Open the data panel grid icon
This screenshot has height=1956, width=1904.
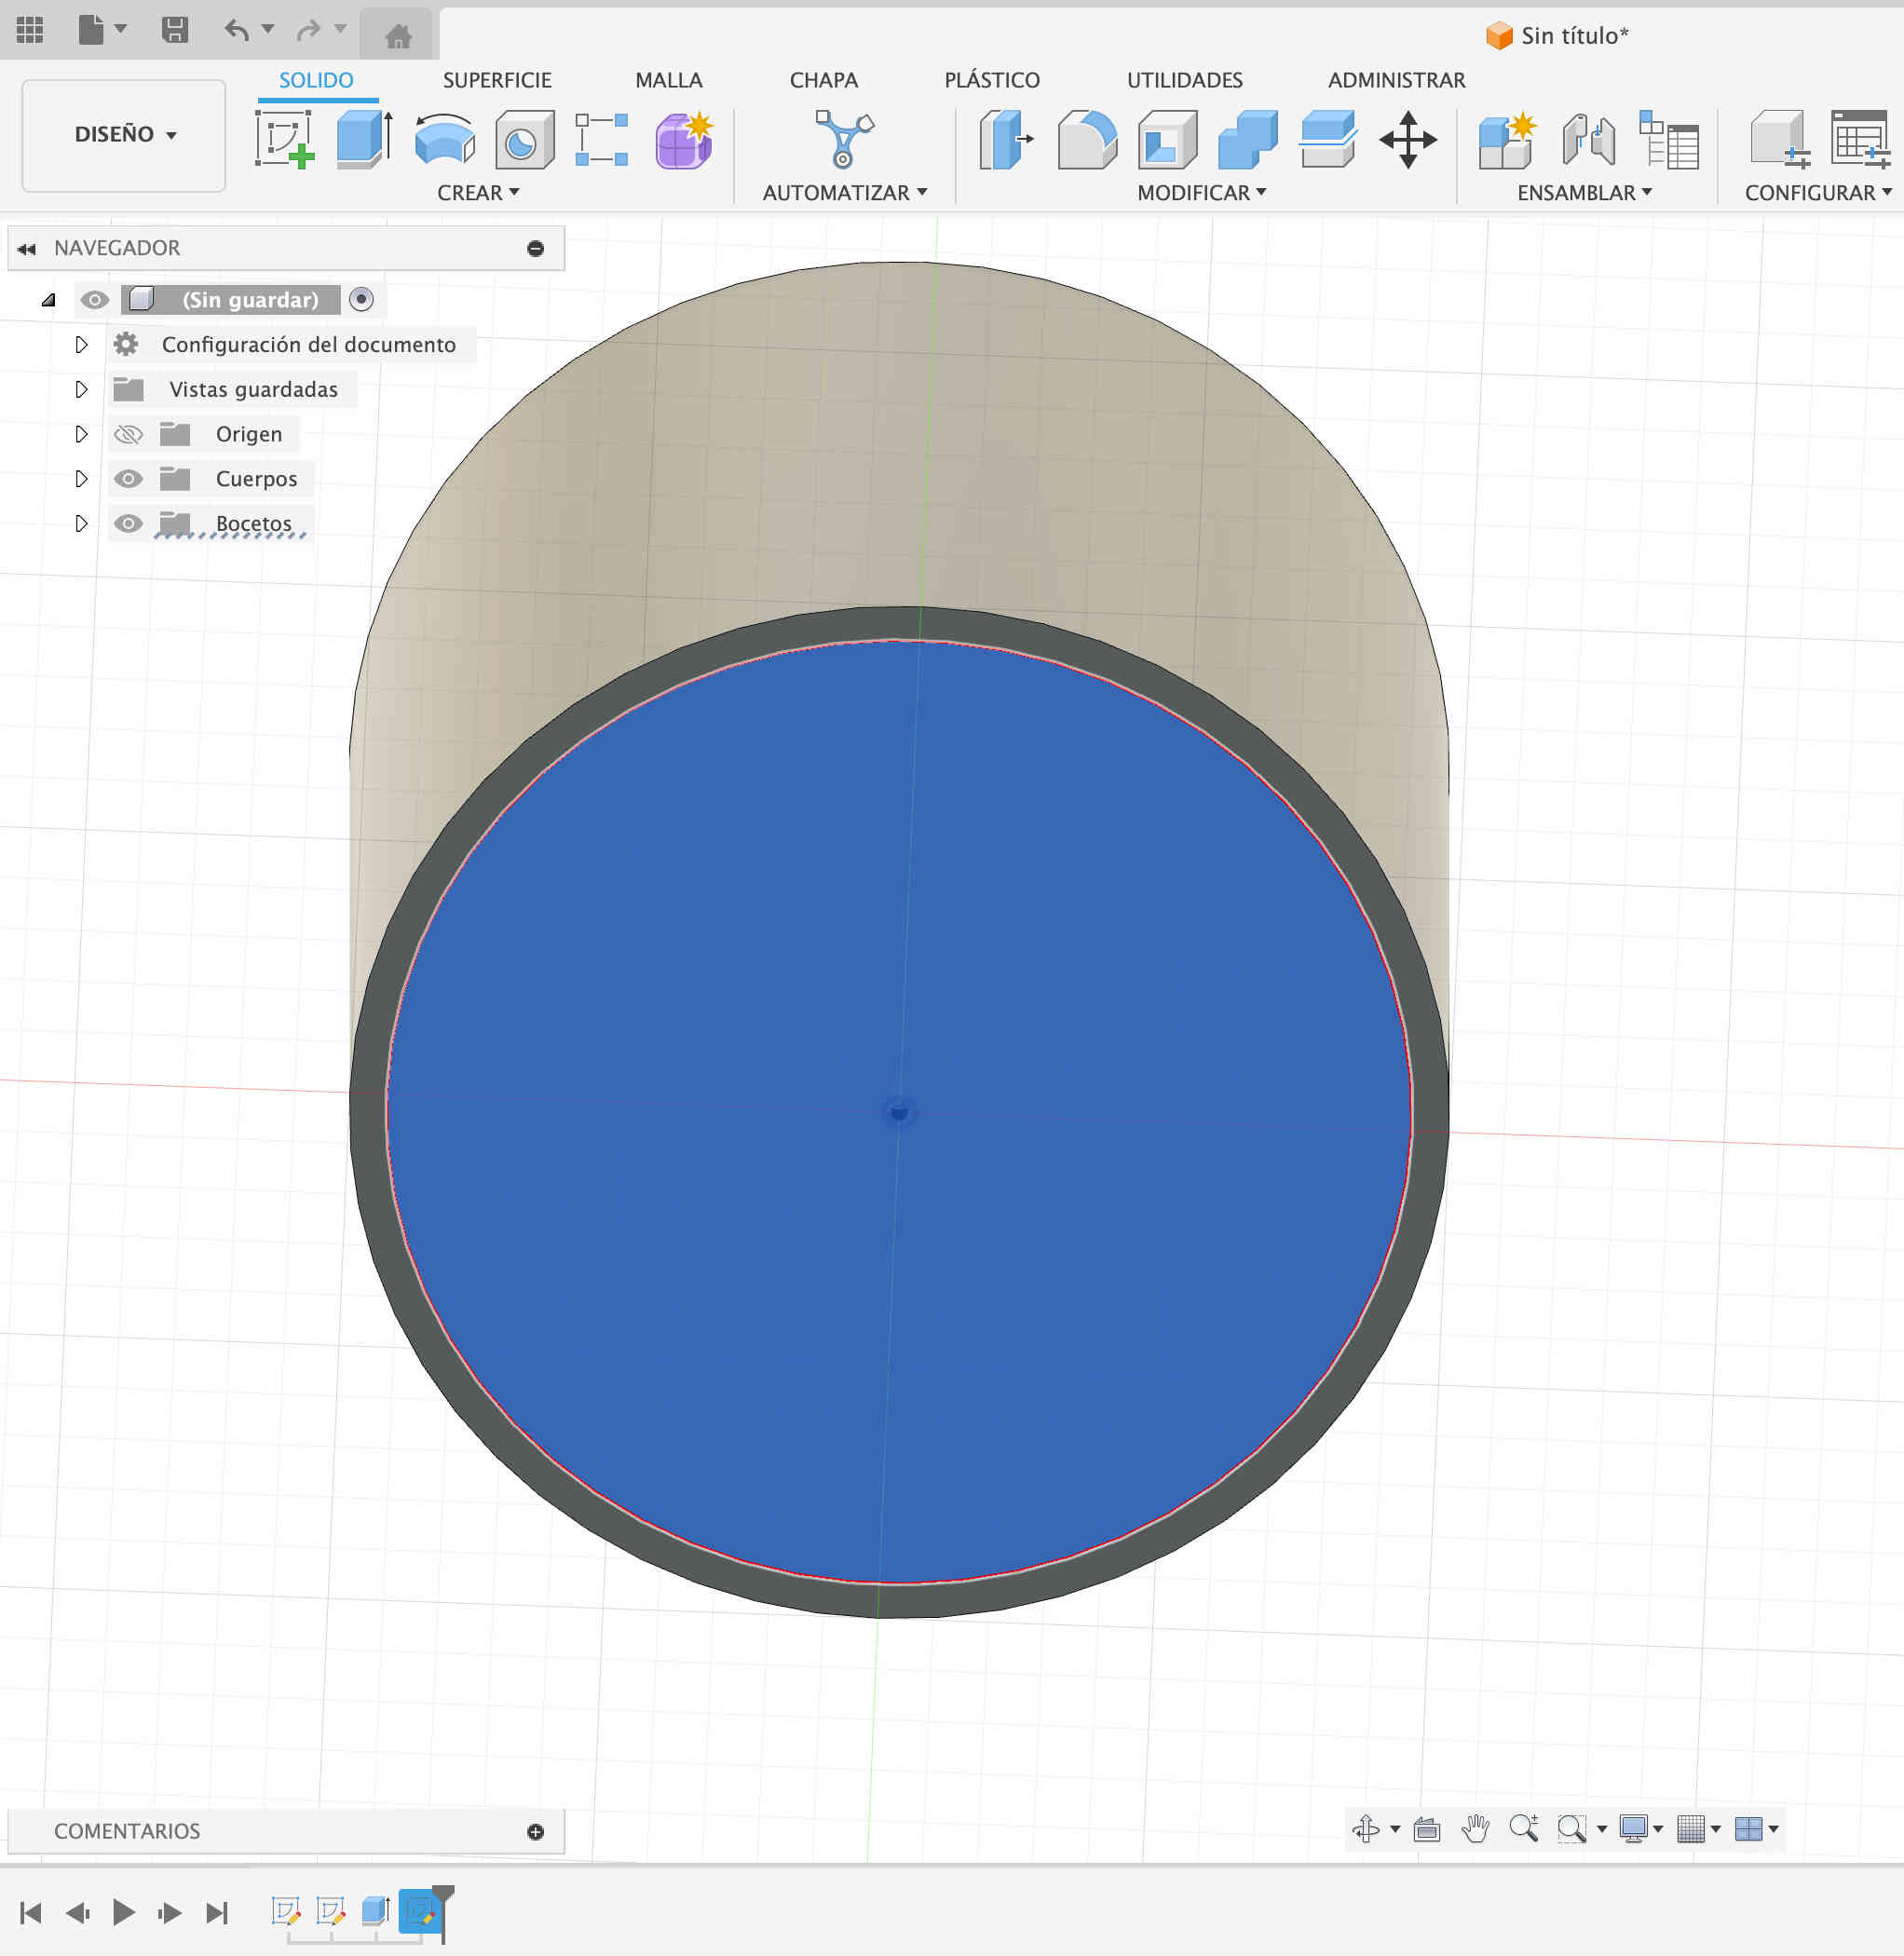click(x=30, y=30)
